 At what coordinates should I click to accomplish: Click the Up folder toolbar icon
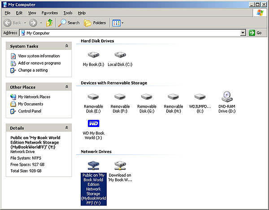tap(49, 22)
